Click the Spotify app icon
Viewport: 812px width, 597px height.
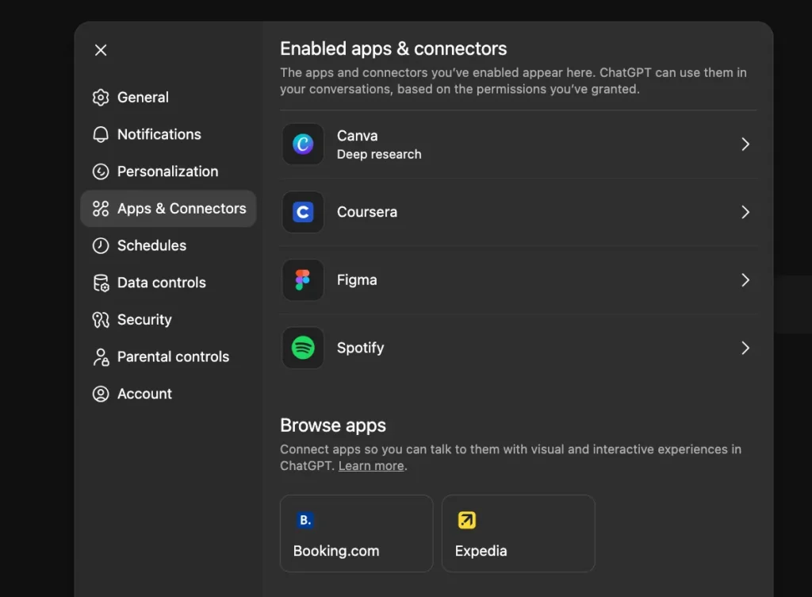303,348
